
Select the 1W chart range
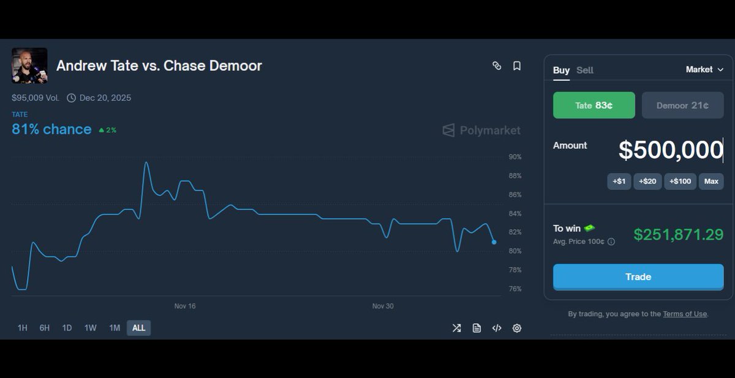[91, 328]
